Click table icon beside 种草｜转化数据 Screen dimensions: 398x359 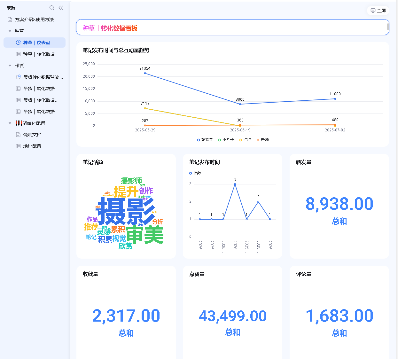click(18, 54)
